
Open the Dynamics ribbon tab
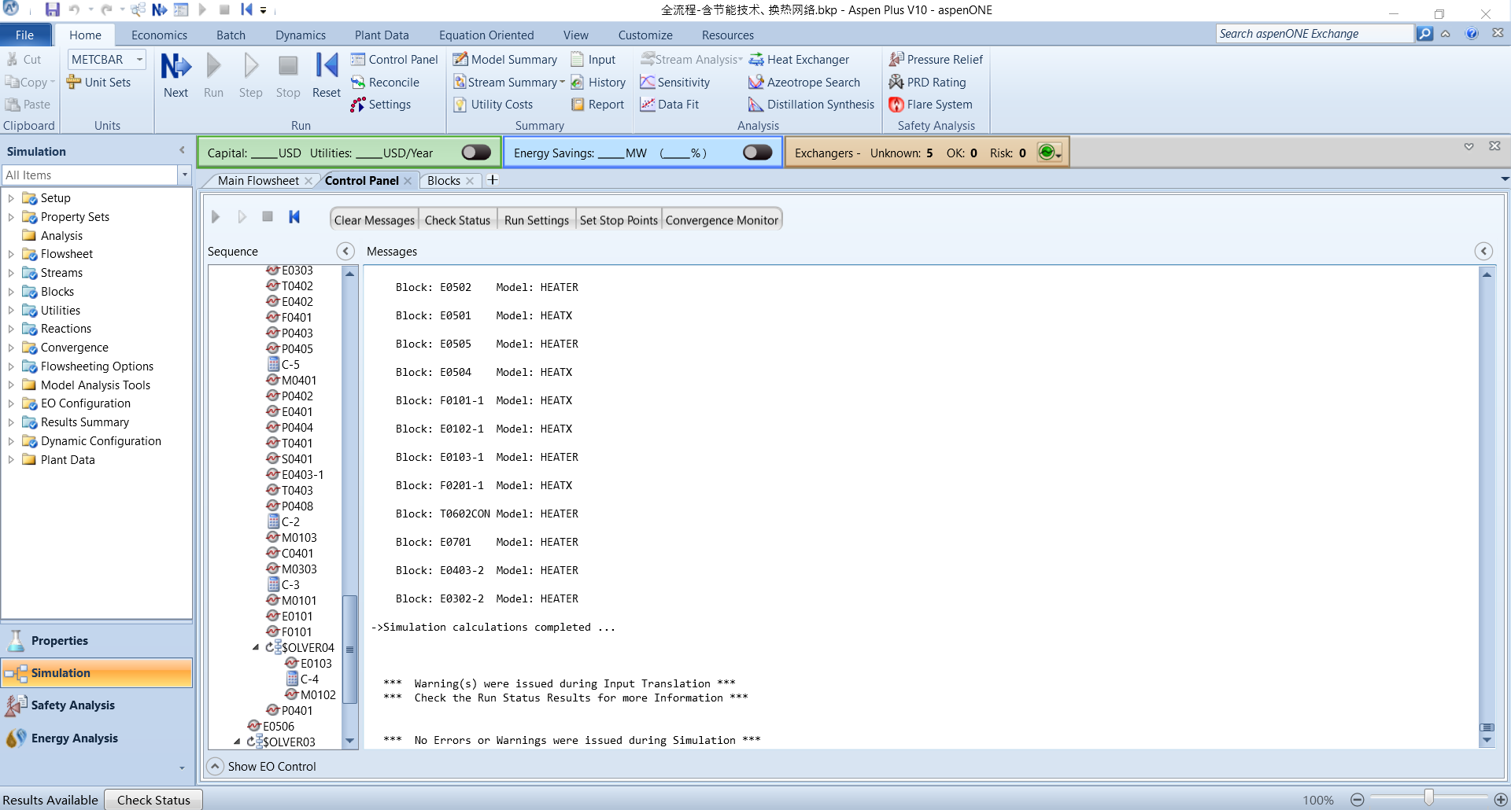pyautogui.click(x=301, y=35)
